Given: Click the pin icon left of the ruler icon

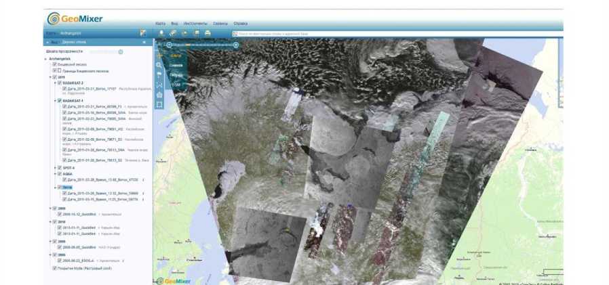Looking at the screenshot, I should (161, 33).
